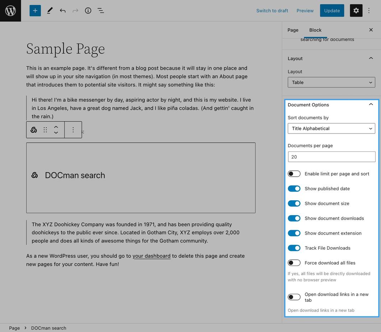381x332 pixels.
Task: Open the Layout dropdown showing Table
Action: pos(331,82)
